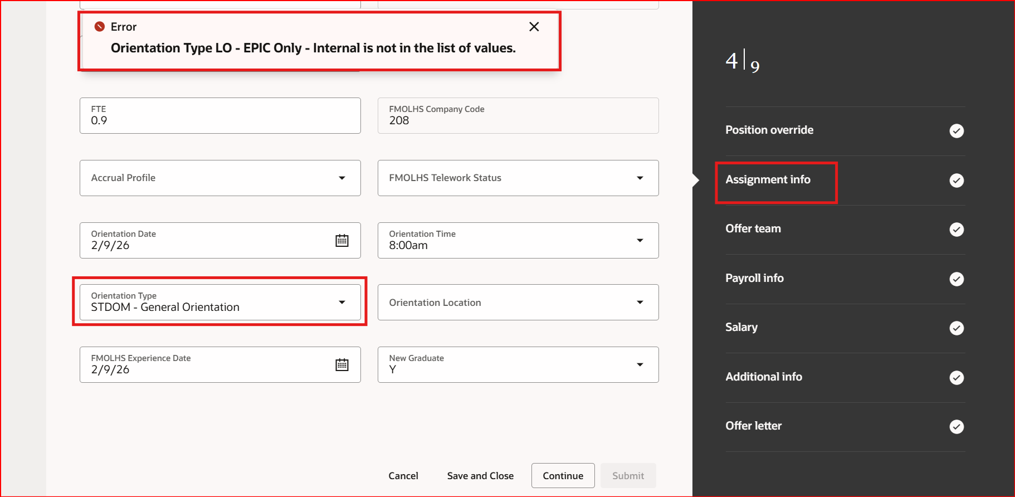Click Save and Close
The image size is (1015, 497).
coord(480,476)
